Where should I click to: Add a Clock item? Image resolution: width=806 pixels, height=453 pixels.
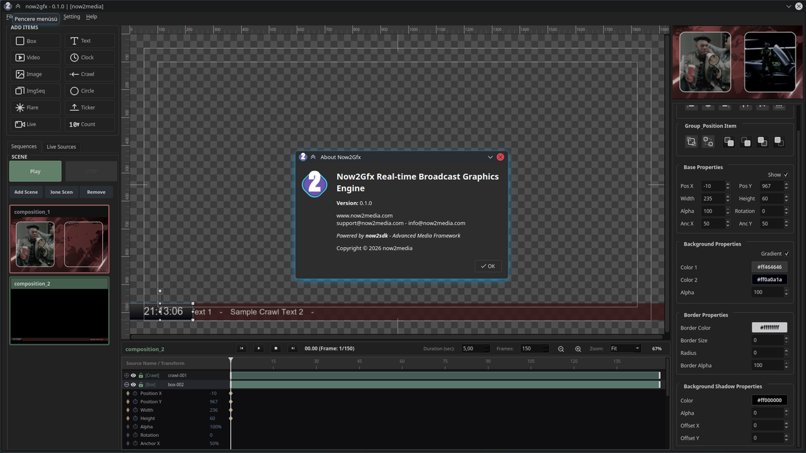coord(89,58)
